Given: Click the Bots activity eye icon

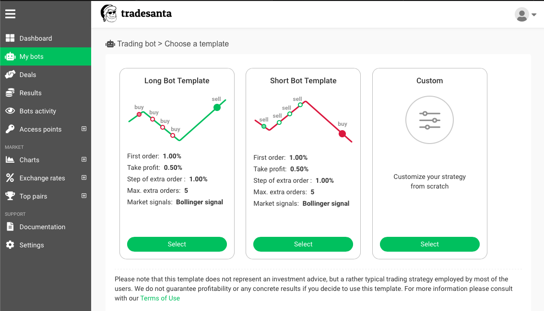Looking at the screenshot, I should pyautogui.click(x=10, y=111).
